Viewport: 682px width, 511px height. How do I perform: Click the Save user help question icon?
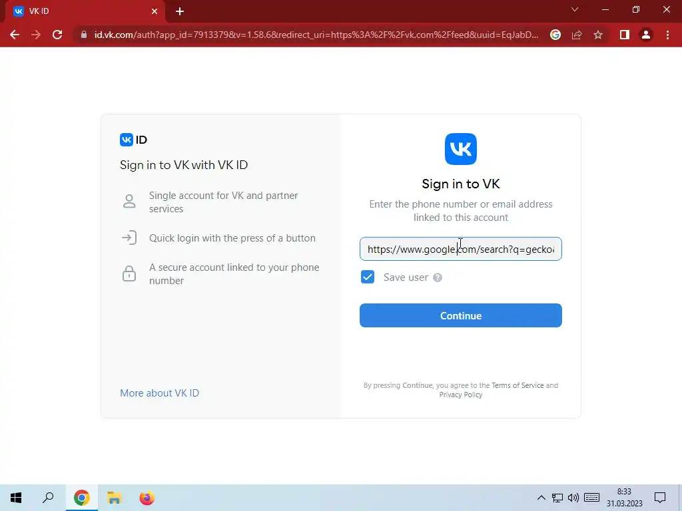click(438, 277)
